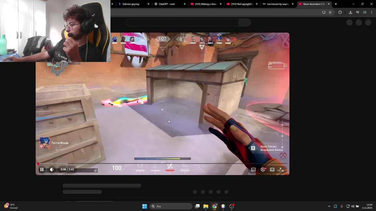
Task: Open network settings tray icon
Action: click(x=348, y=206)
